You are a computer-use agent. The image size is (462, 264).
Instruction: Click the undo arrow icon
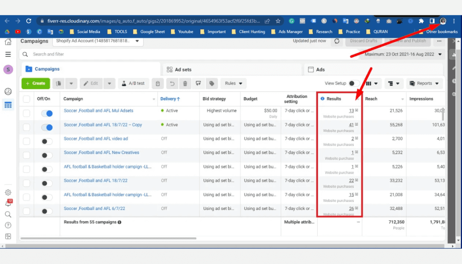click(172, 84)
